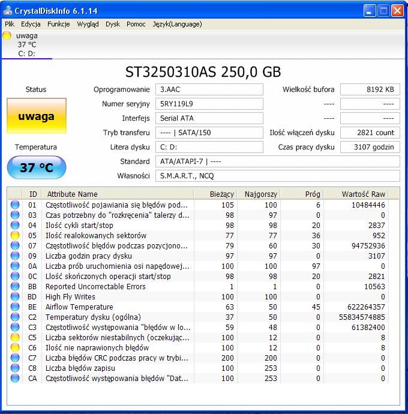
Task: Click the Standard field ATA/ATAPI-7
Action: tap(278, 161)
